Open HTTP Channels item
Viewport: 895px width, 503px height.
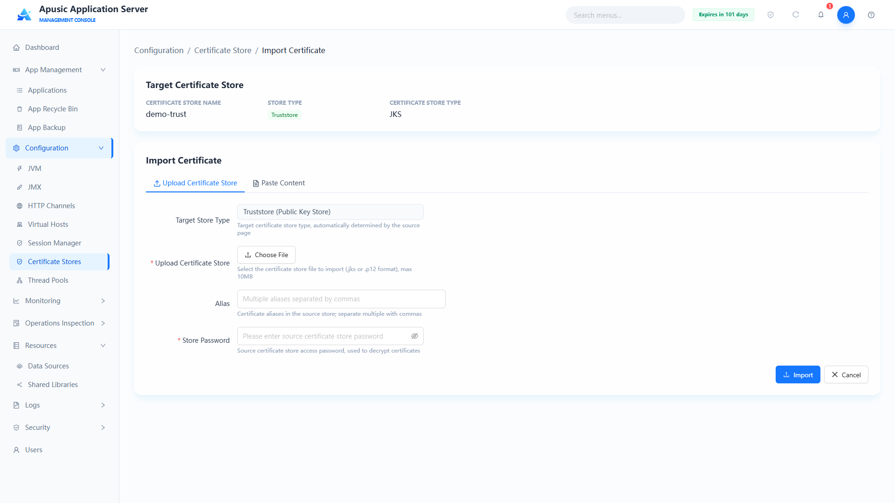coord(60,206)
